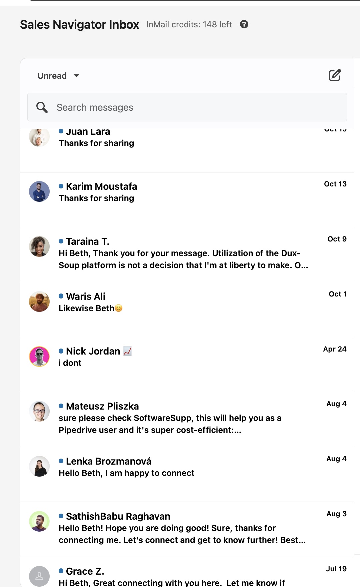The image size is (360, 587).
Task: Click the compose new message icon
Action: 335,75
